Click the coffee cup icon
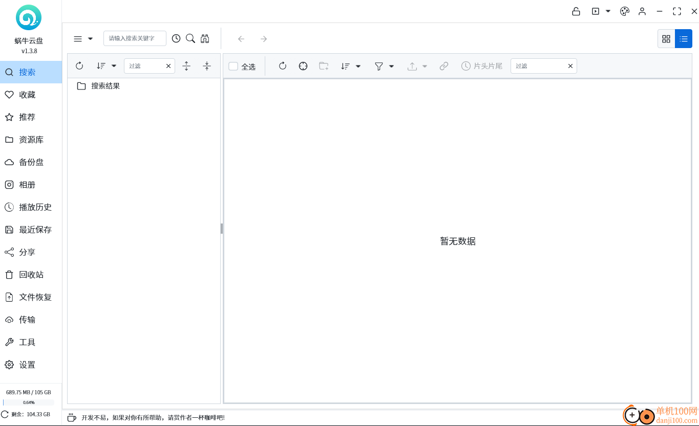The width and height of the screenshot is (699, 426). click(x=72, y=417)
